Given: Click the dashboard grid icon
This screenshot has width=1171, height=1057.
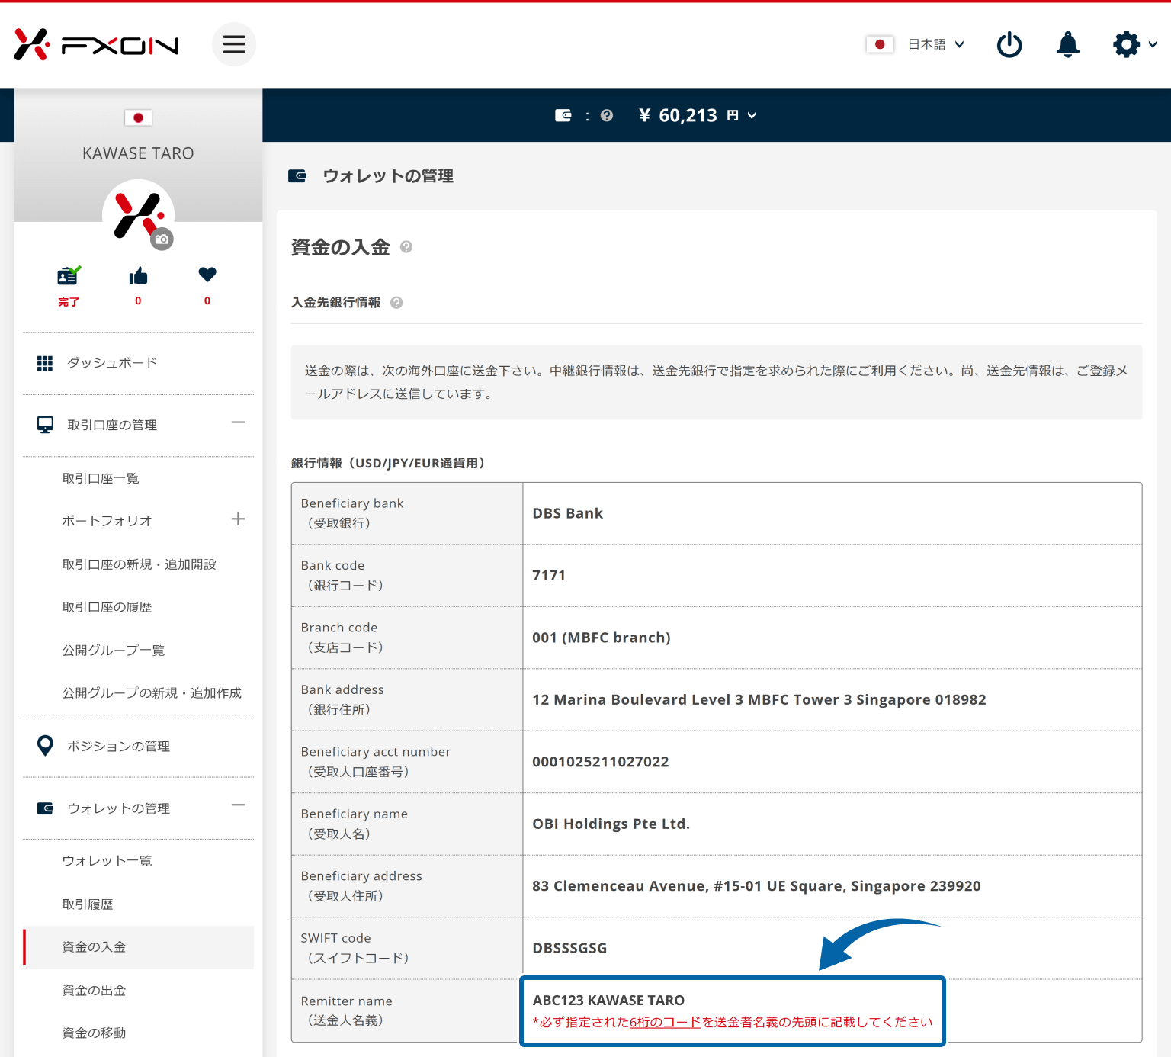Looking at the screenshot, I should pos(45,363).
